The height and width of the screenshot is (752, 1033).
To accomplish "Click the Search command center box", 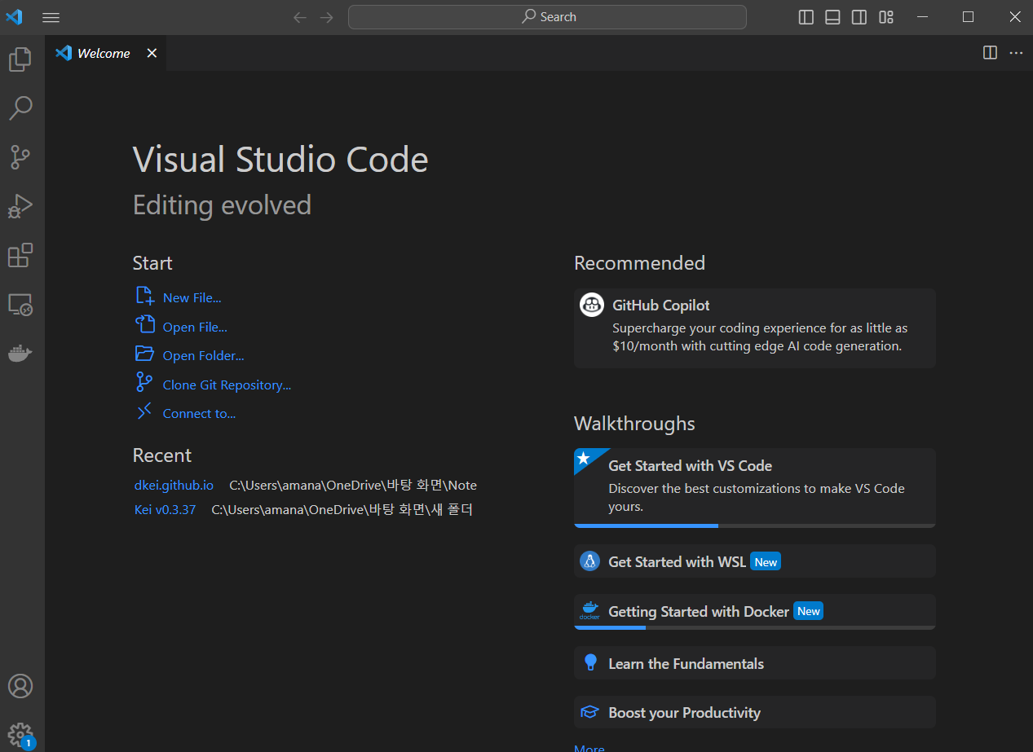I will [x=547, y=17].
